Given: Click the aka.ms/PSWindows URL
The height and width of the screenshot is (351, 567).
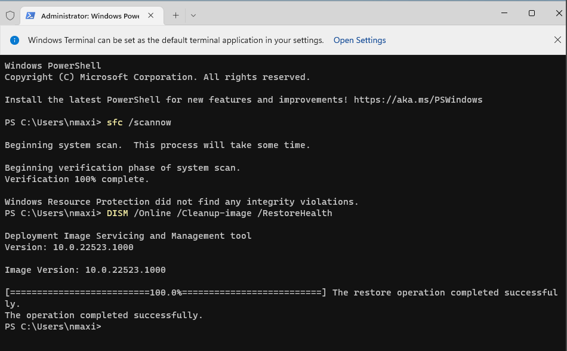Looking at the screenshot, I should coord(418,100).
